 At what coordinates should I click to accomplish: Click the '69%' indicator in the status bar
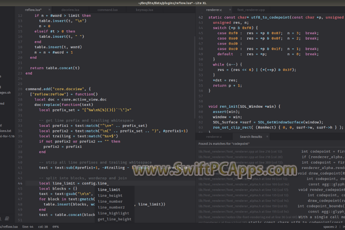pos(56,227)
